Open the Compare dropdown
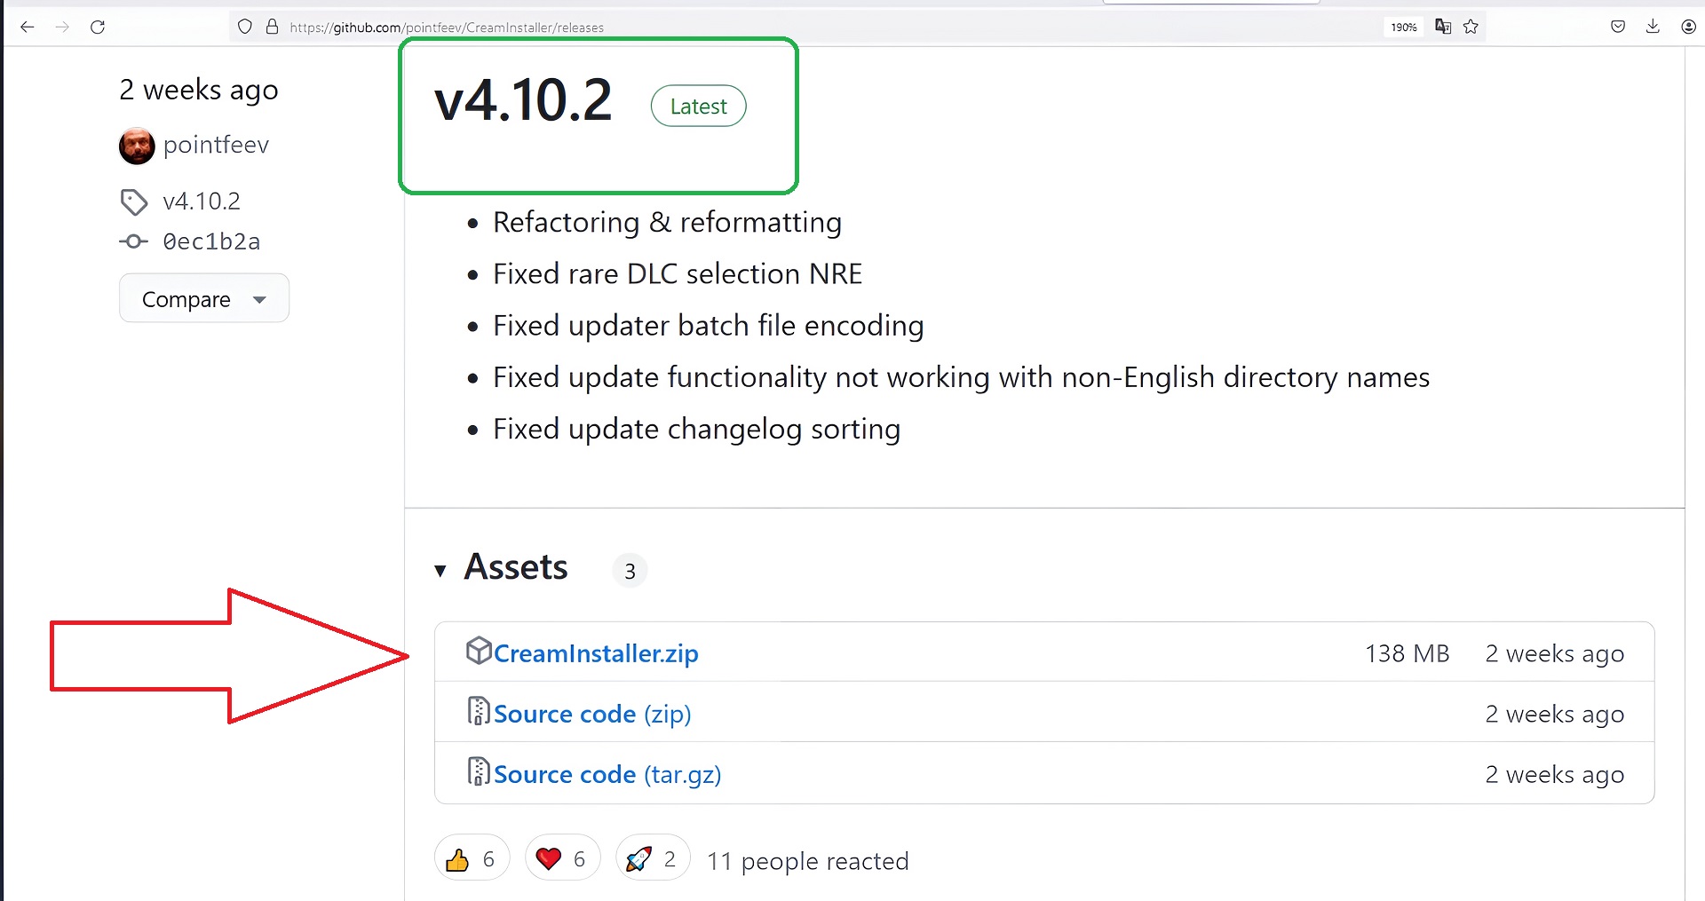The height and width of the screenshot is (901, 1705). (203, 299)
